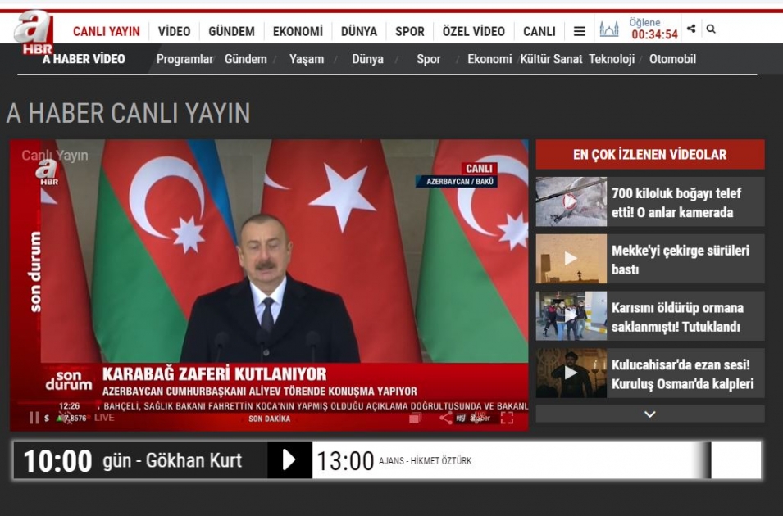
Task: Click the playlist icon in video player
Action: click(415, 418)
